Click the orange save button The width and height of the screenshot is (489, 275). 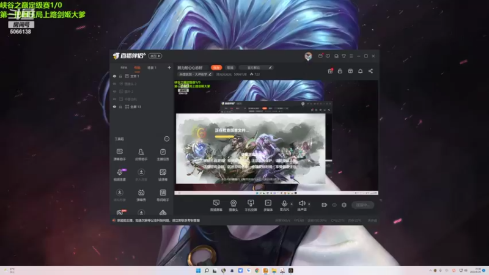[216, 67]
